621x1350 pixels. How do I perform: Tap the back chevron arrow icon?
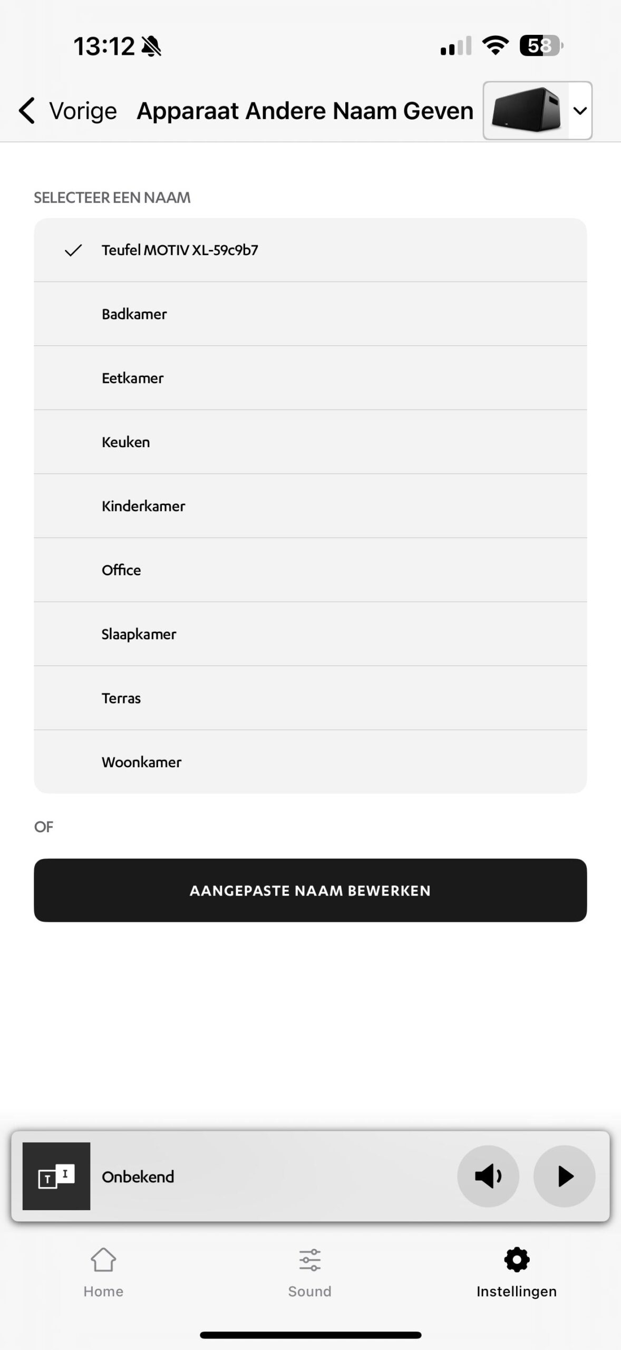click(x=27, y=111)
